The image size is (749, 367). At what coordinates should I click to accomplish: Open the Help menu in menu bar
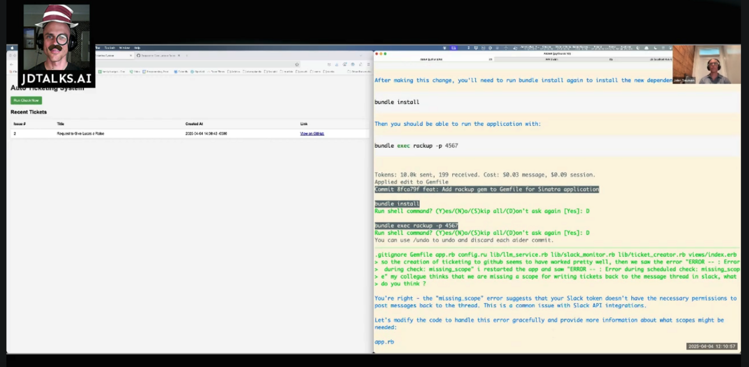(x=137, y=48)
